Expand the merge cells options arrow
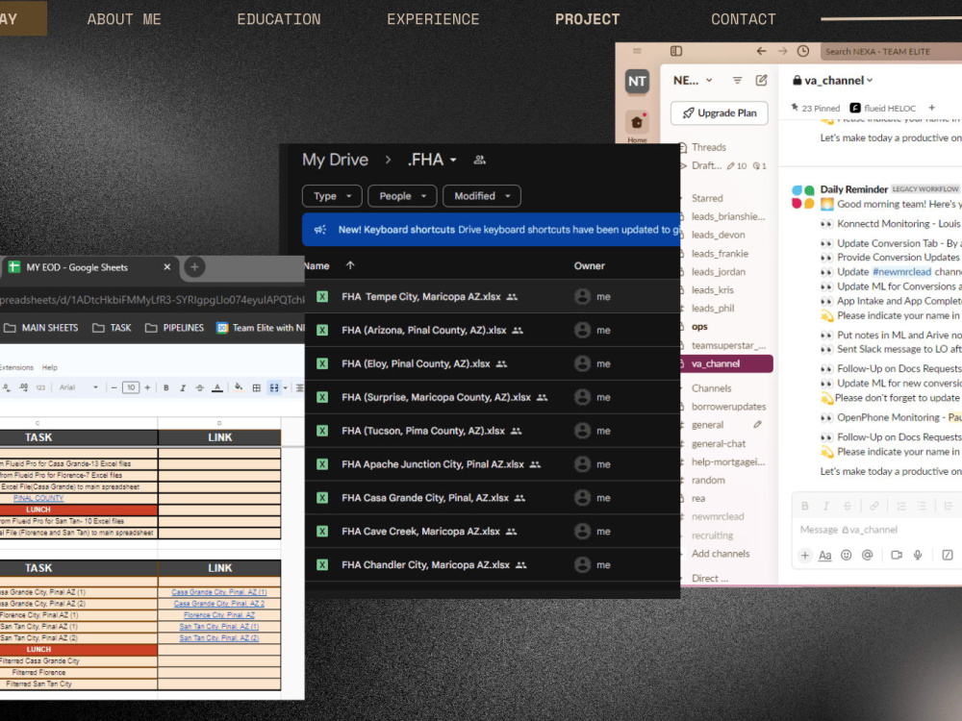Screen dimensions: 962x721 (286, 387)
